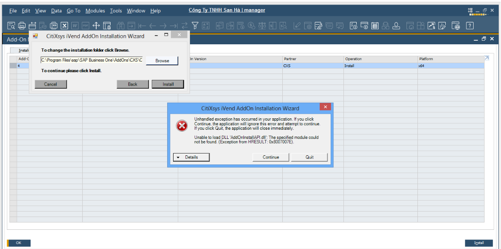Go to the First Data Record arrow
Image resolution: width=501 pixels, height=249 pixels.
(142, 26)
